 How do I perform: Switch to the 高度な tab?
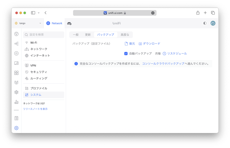125,35
